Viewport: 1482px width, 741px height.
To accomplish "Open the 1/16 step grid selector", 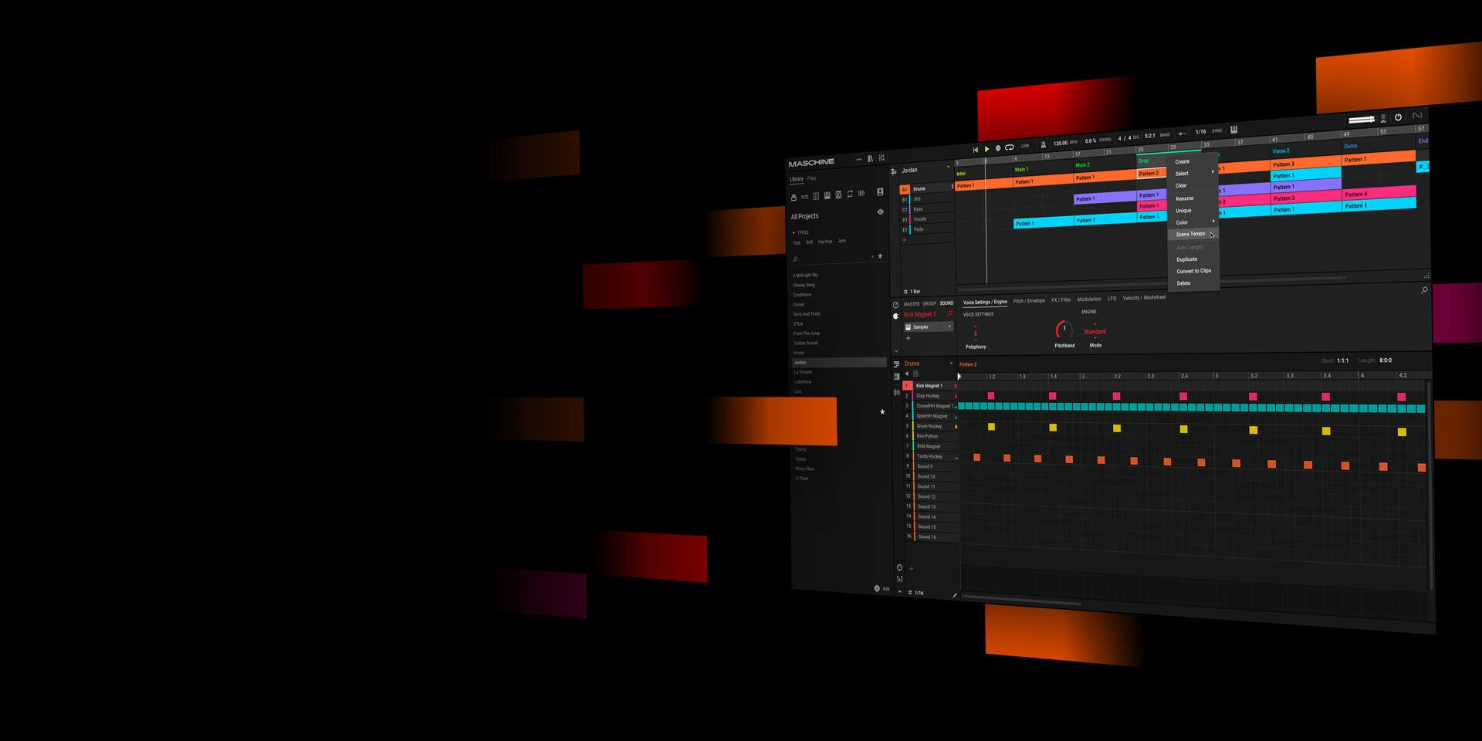I will pos(915,593).
